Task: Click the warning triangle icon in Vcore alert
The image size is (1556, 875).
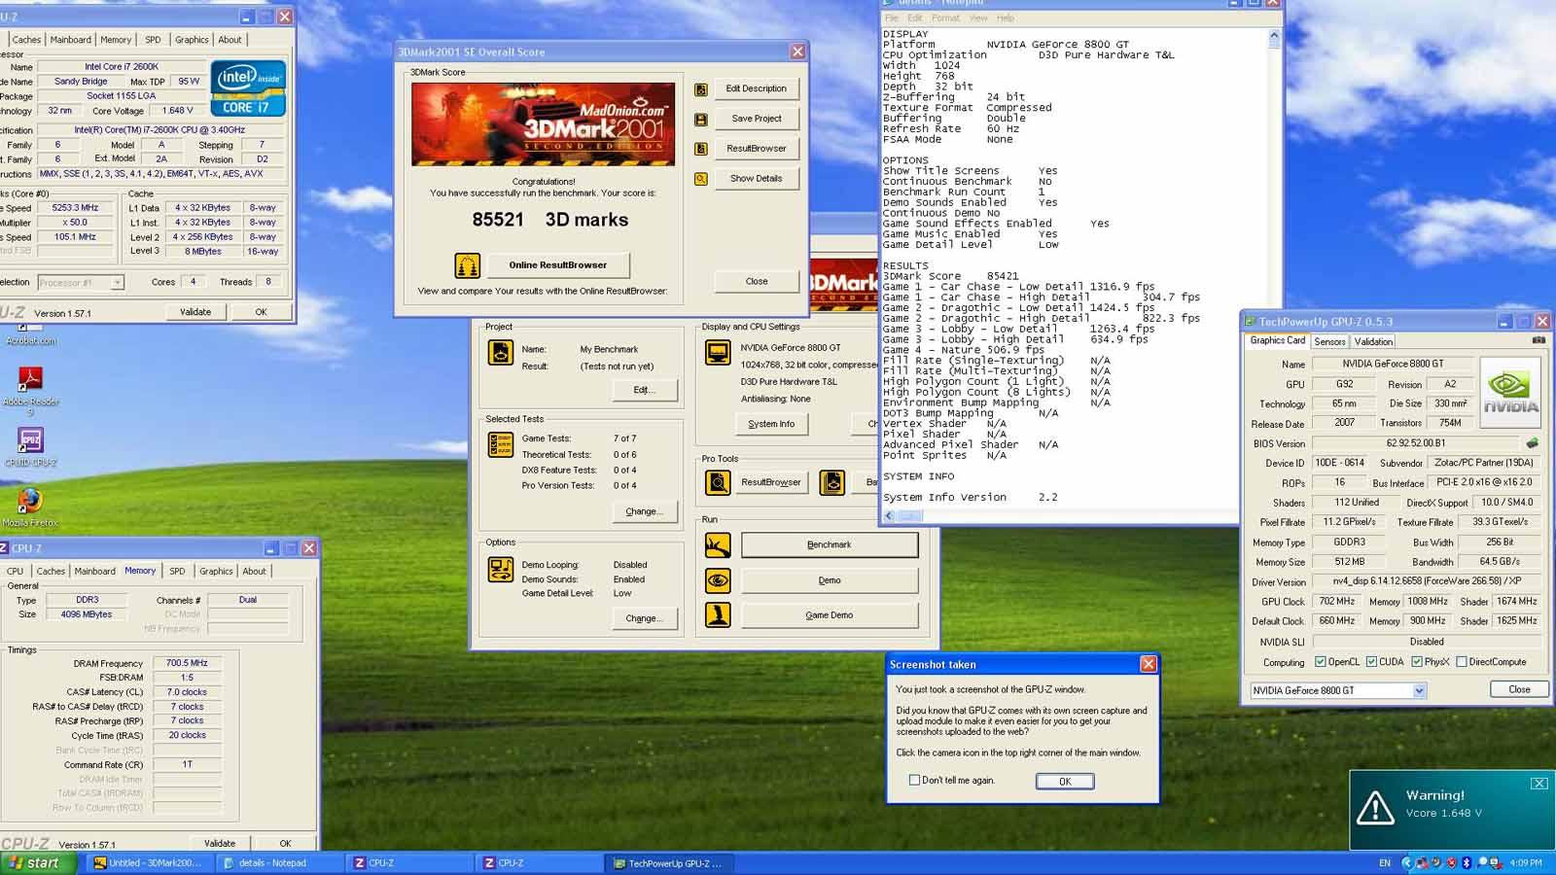Action: 1375,807
